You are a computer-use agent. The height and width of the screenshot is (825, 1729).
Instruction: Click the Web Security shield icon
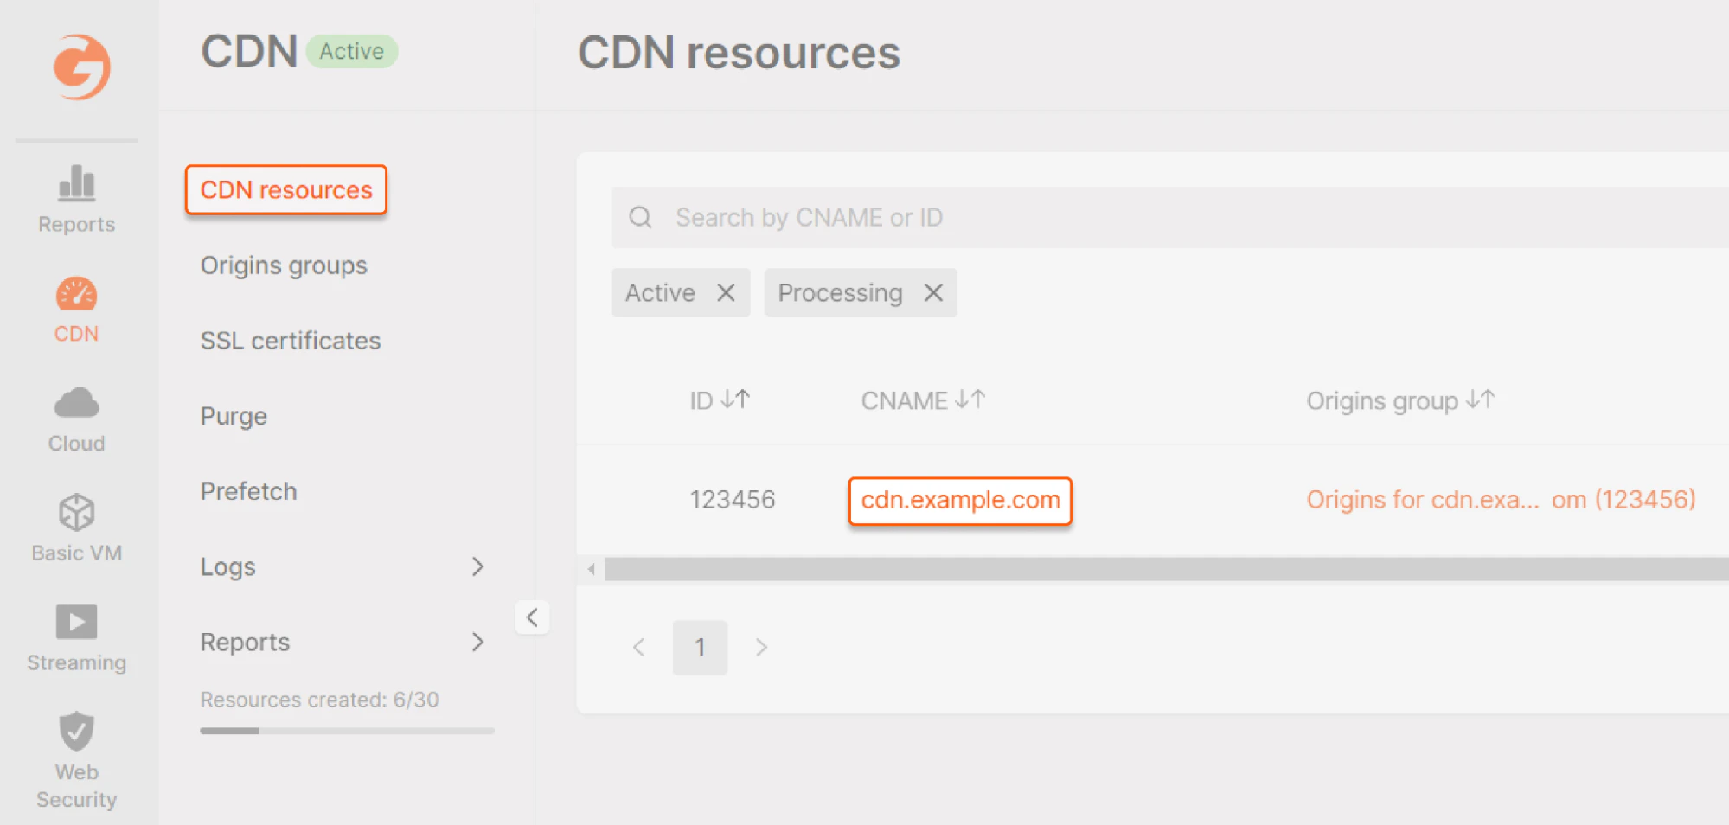click(x=75, y=732)
